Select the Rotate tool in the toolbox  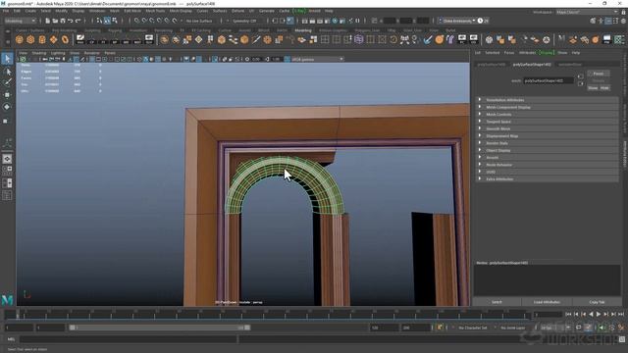[x=7, y=107]
